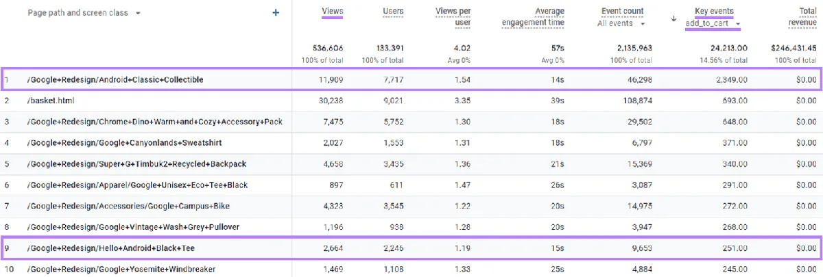This screenshot has height=277, width=823.
Task: Click views per user value 3.35
Action: click(462, 101)
